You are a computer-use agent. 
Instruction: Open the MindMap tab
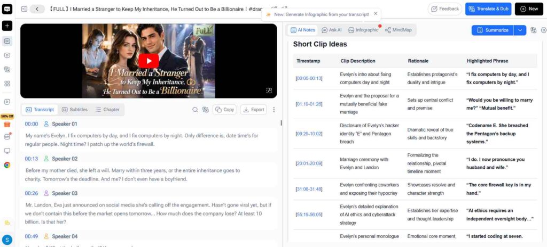tap(398, 30)
